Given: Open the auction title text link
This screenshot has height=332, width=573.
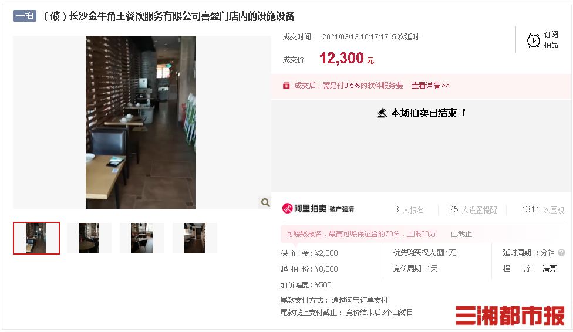Looking at the screenshot, I should tap(169, 16).
